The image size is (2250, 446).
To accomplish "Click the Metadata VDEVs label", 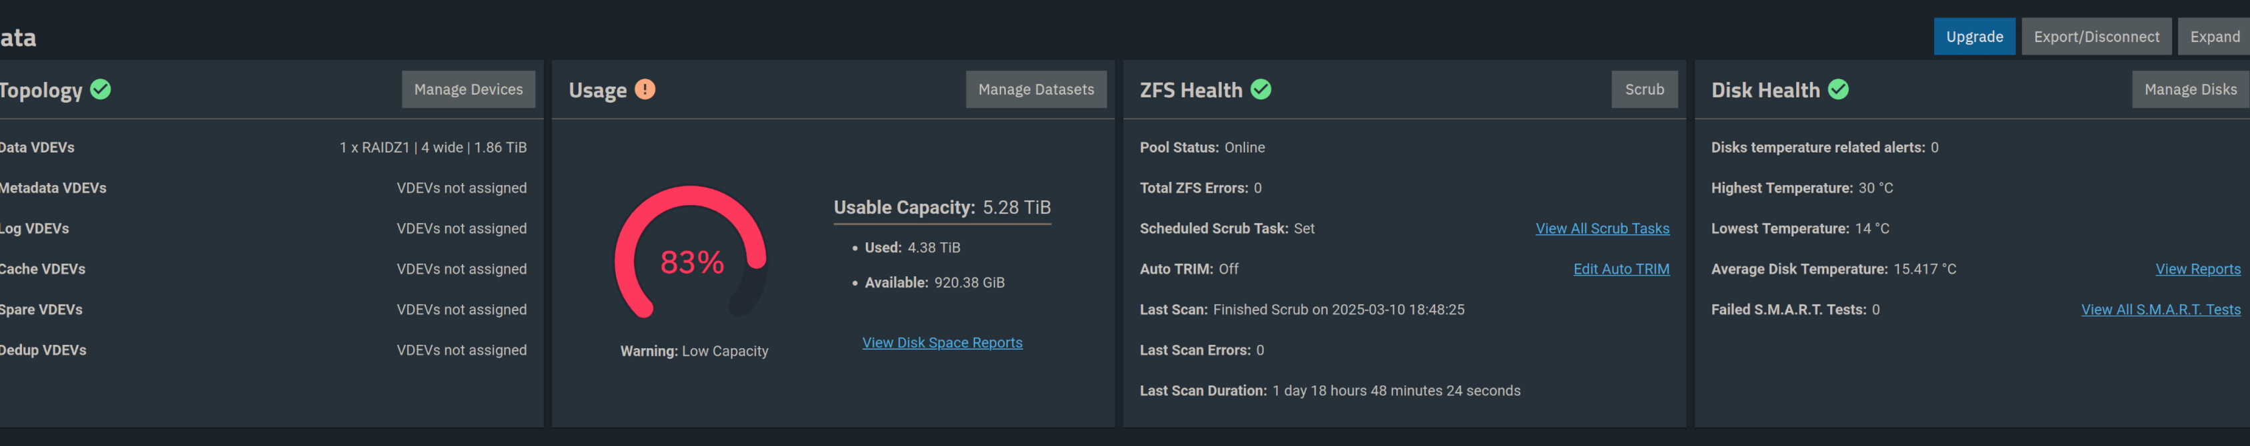I will tap(53, 188).
